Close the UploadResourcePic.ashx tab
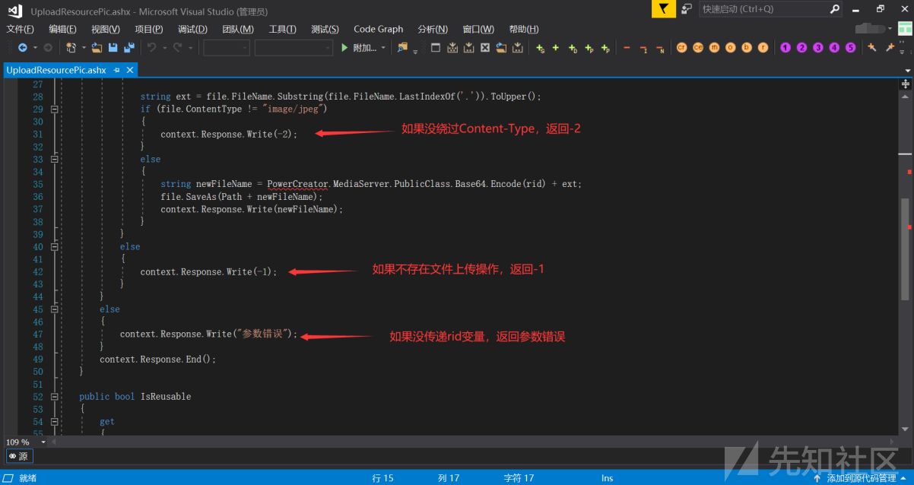Image resolution: width=914 pixels, height=485 pixels. coord(130,70)
